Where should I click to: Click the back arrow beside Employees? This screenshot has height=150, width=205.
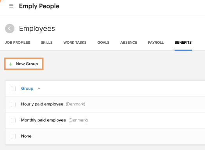pyautogui.click(x=10, y=29)
